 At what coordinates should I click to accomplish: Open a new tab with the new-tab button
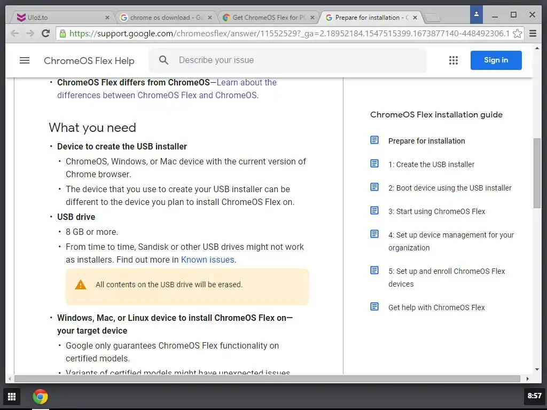click(x=433, y=18)
